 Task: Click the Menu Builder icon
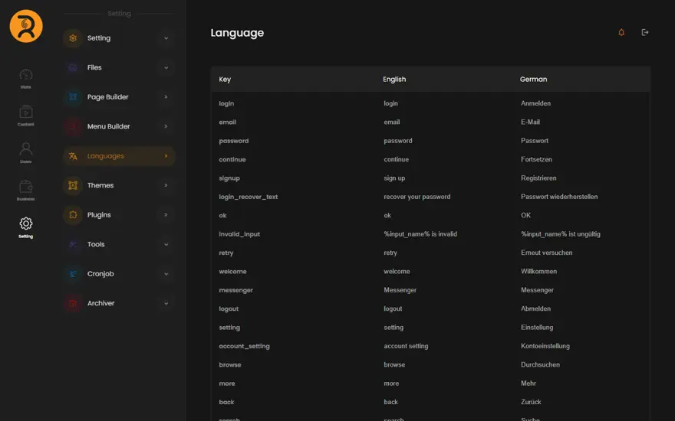[x=73, y=126]
